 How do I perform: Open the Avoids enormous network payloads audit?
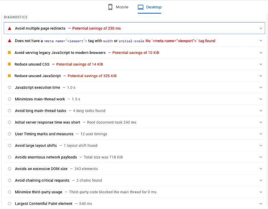click(x=46, y=157)
